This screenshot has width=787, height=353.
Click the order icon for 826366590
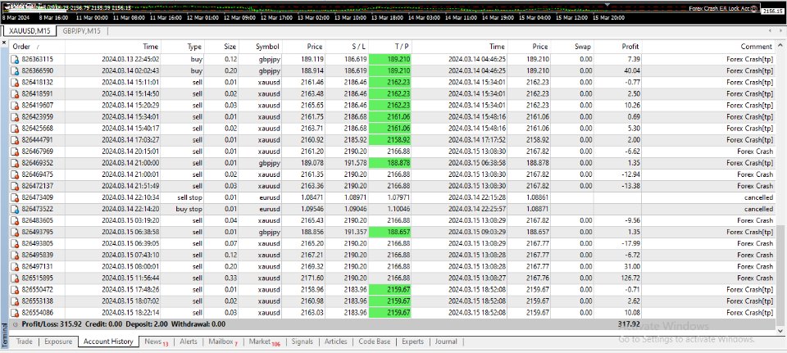click(x=15, y=70)
